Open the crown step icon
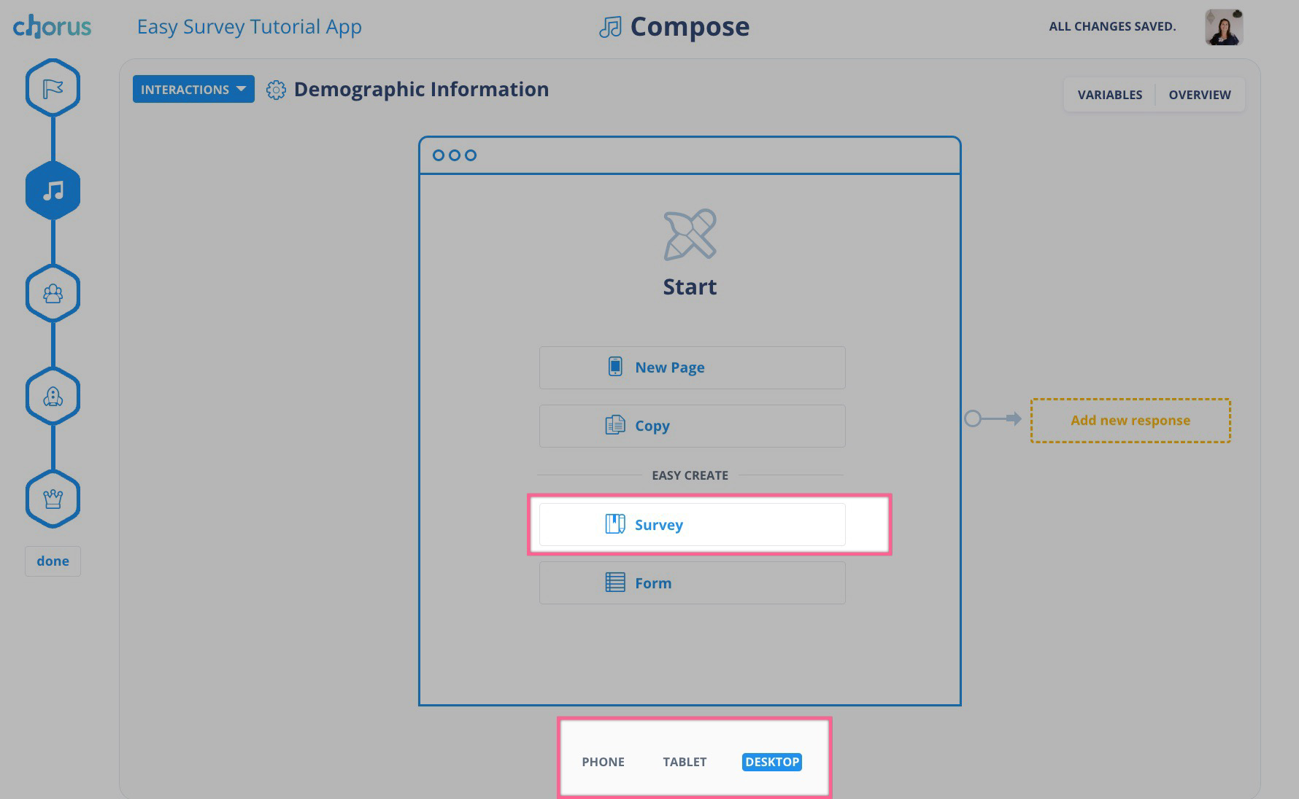The height and width of the screenshot is (799, 1299). click(x=53, y=499)
